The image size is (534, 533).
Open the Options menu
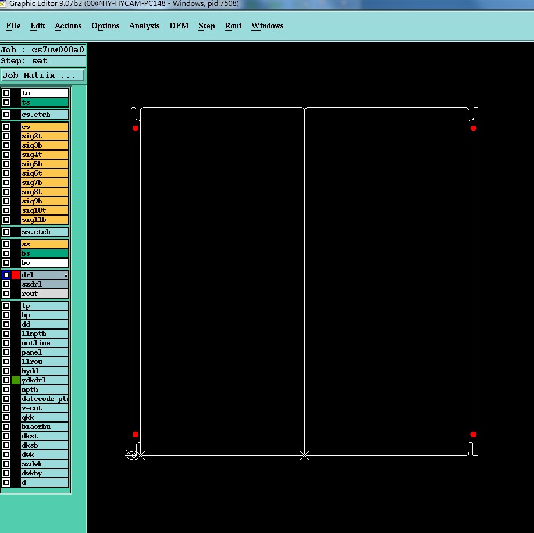[x=105, y=26]
